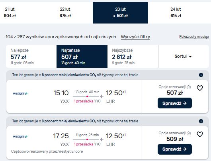Open Pokaż cały miesiąc link
211x161 pixels.
tap(194, 37)
